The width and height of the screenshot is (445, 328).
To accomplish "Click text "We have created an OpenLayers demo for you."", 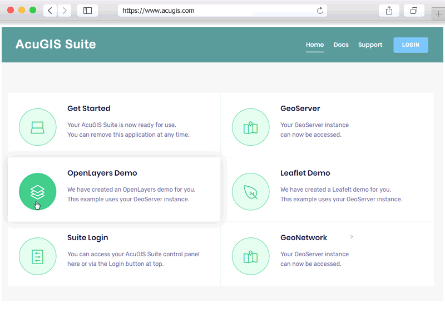I will 131,190.
